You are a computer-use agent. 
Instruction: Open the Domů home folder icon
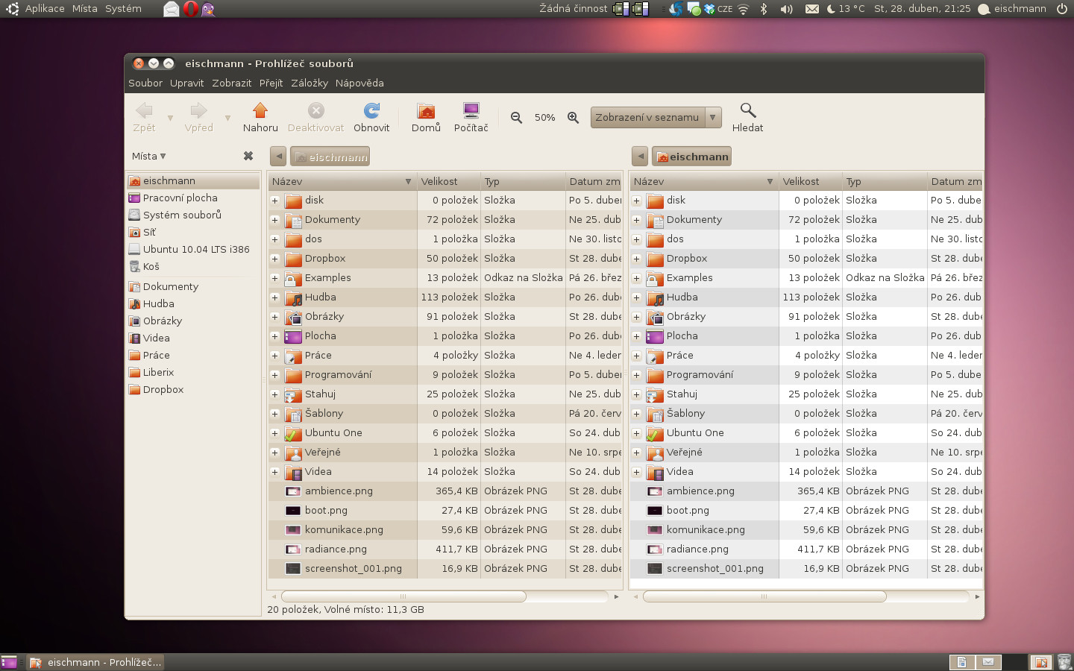click(426, 111)
